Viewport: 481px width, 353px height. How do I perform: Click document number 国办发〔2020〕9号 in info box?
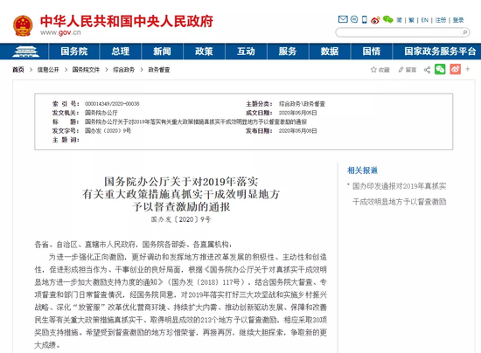pos(108,131)
